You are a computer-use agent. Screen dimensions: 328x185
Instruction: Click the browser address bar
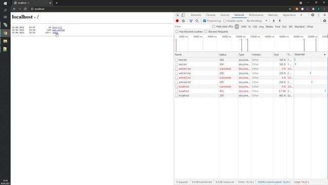pos(159,9)
